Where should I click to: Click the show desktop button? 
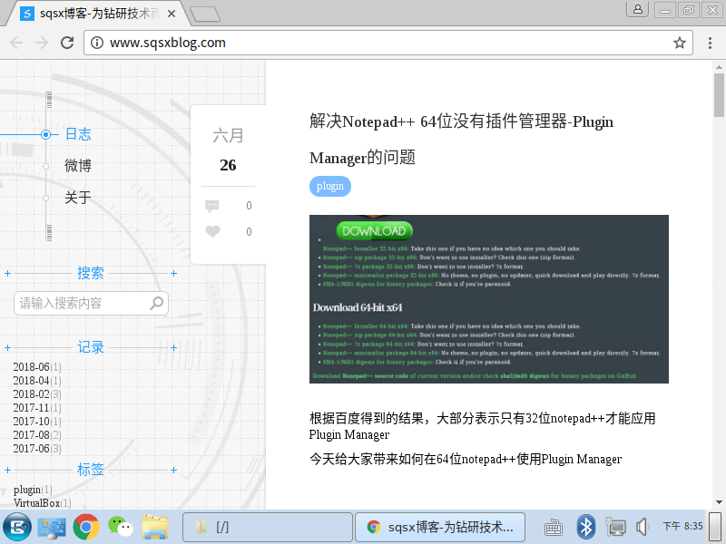(716, 527)
